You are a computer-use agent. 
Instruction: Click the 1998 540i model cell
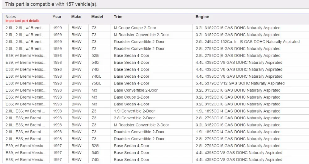tap(95, 63)
